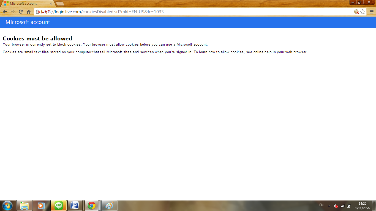376x211 pixels.
Task: Click the insecure HTTPS lock icon
Action: [x=38, y=12]
